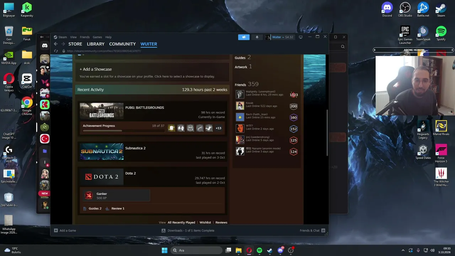Open Spotify desktop shortcut
The height and width of the screenshot is (256, 455).
click(x=441, y=33)
